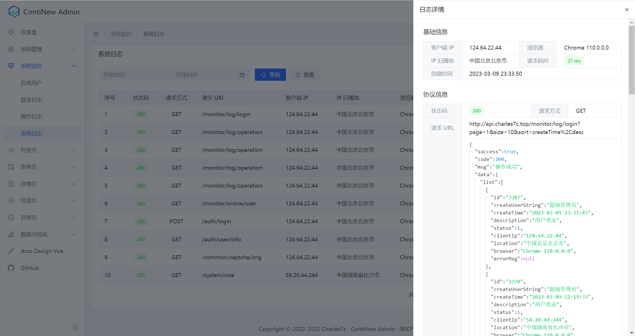Click the /auth/user/info table cell
This screenshot has width=635, height=336.
tap(221, 239)
